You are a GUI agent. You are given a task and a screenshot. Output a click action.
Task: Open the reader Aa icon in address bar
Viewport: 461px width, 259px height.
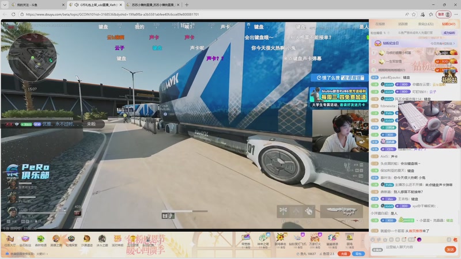tap(407, 14)
